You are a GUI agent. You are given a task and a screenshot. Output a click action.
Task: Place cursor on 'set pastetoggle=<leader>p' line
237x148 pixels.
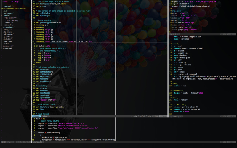click(x=49, y=23)
